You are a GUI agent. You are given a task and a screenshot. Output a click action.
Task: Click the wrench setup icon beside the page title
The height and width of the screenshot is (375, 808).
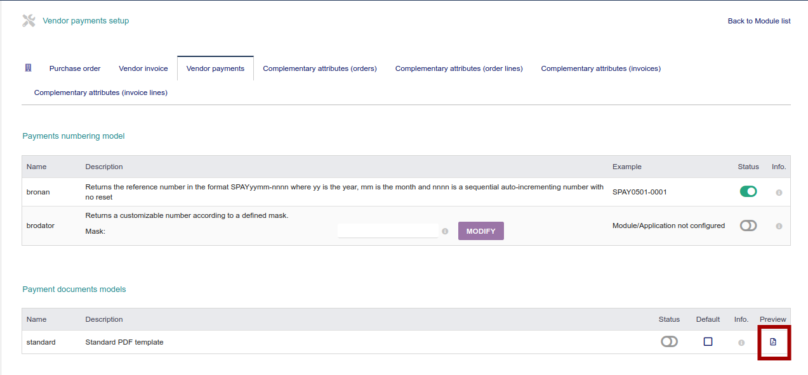point(28,20)
